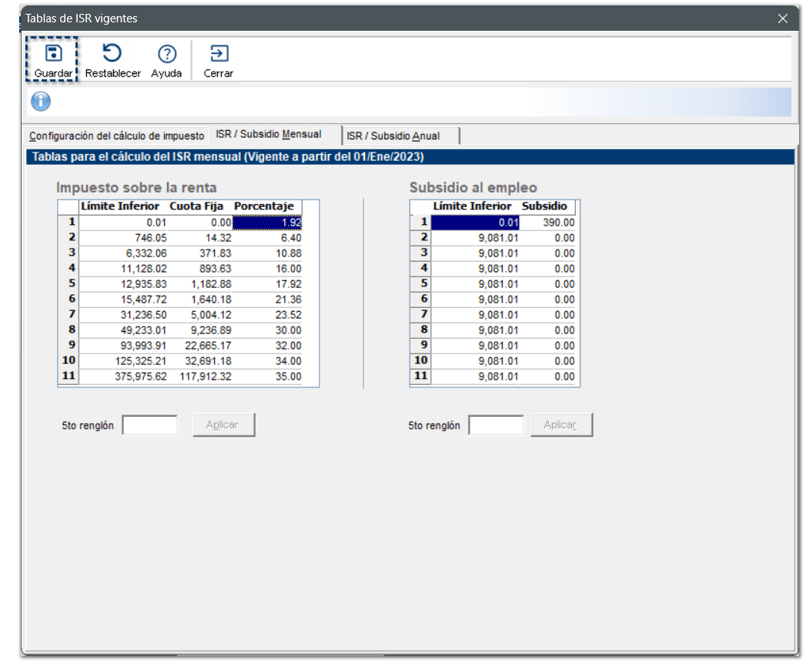
Task: Click the Límite Inferior header in tax table
Action: pos(120,206)
